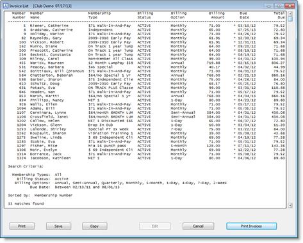Click member name Jacobson, Kathleen
303x243 pixels.
point(50,158)
